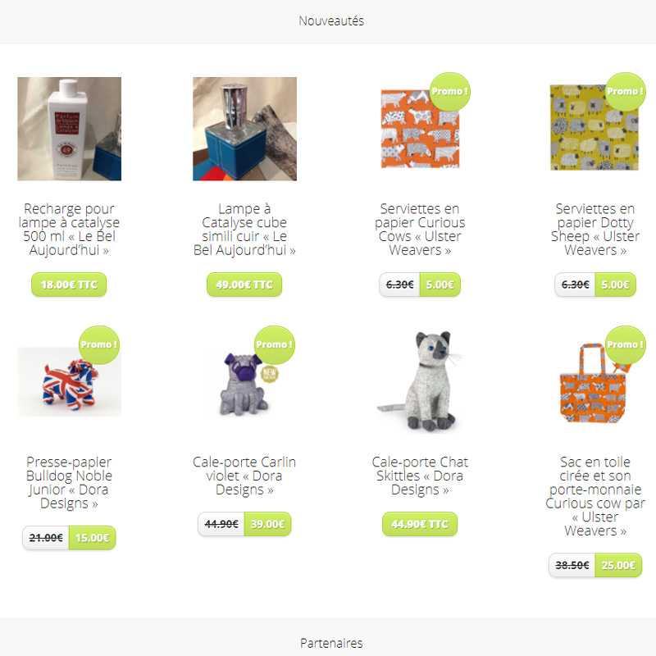656x656 pixels.
Task: Select the 49.00€ TTC price button
Action: click(x=244, y=285)
